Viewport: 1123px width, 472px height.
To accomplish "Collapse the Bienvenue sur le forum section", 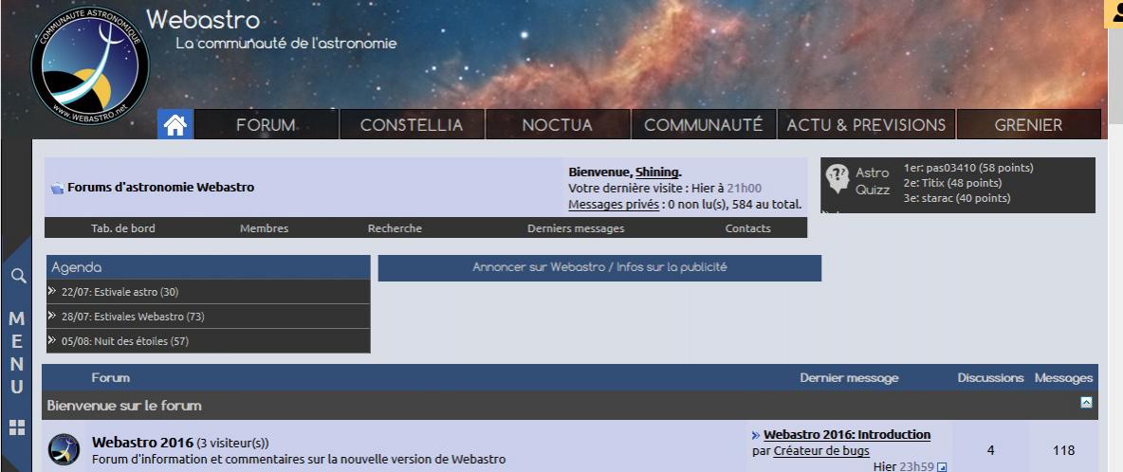I will point(1086,403).
